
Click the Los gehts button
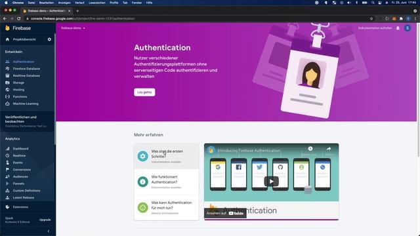144,92
